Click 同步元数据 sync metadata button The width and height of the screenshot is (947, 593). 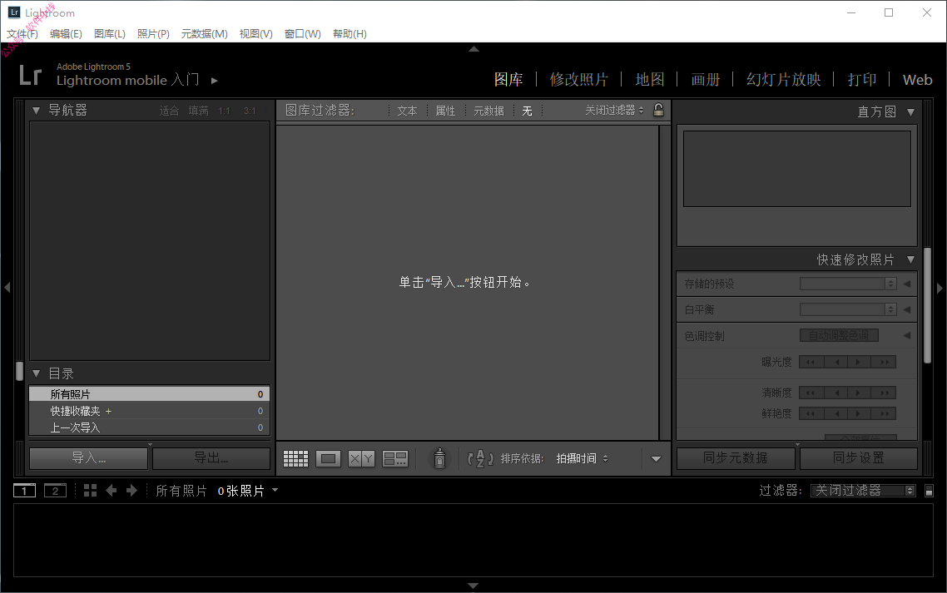[736, 458]
